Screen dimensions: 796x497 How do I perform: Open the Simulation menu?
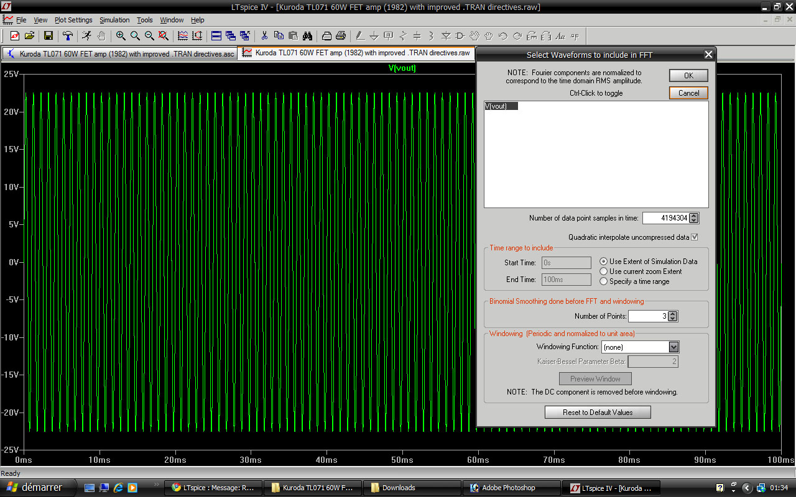pos(114,20)
